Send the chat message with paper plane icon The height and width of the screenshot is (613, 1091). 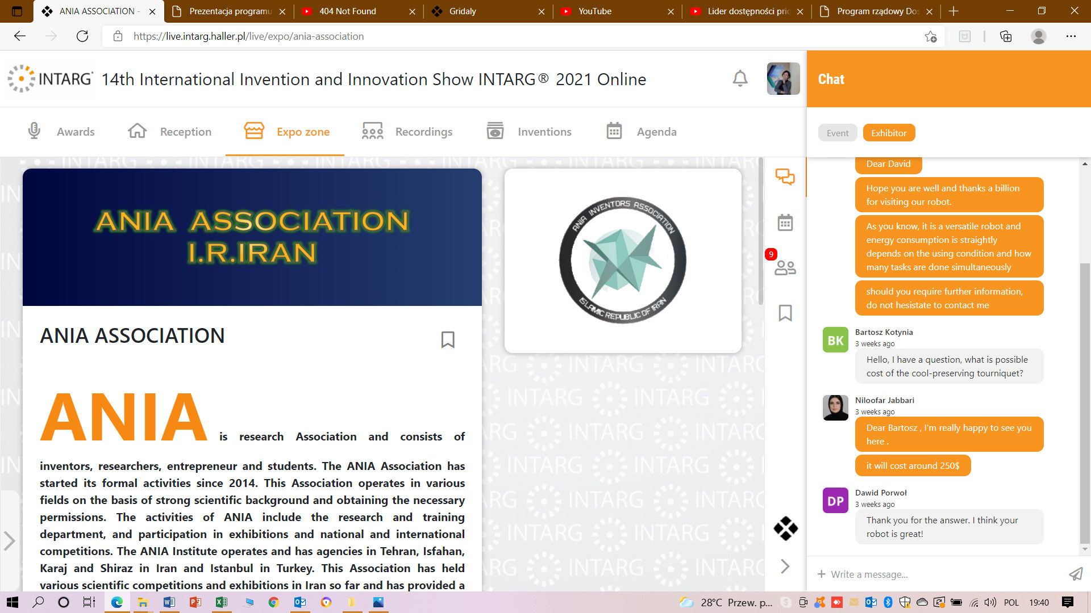pos(1076,574)
